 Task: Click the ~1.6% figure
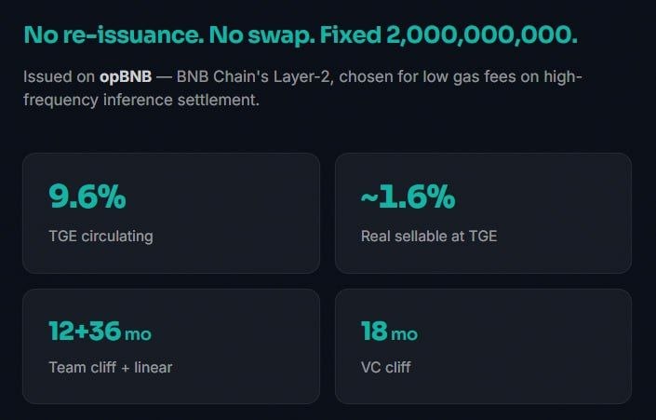(x=408, y=196)
